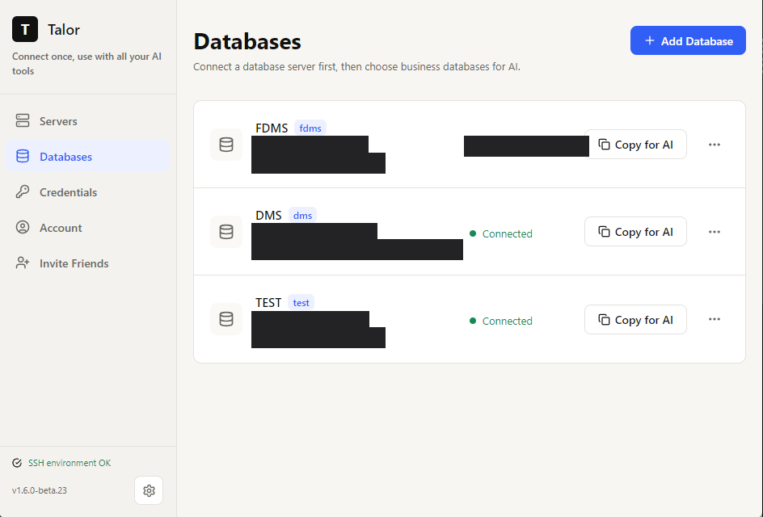This screenshot has width=763, height=517.
Task: Click the dms tag badge
Action: (x=302, y=216)
